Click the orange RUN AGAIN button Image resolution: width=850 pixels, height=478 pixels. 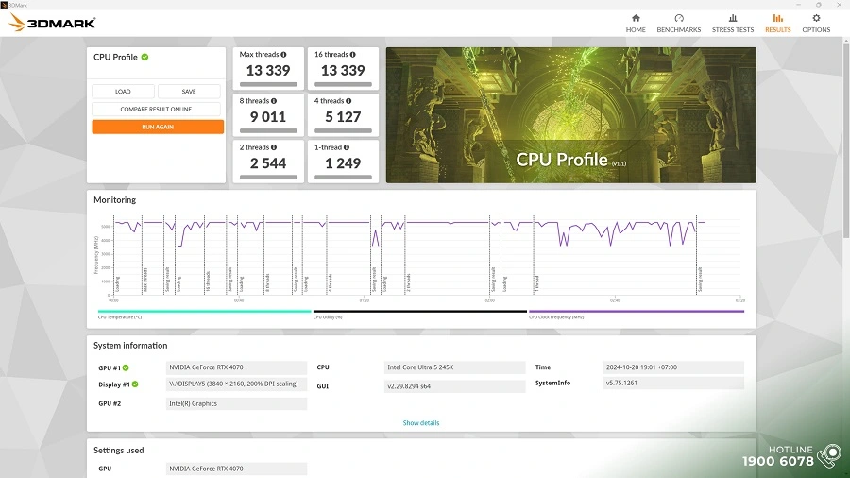tap(158, 127)
